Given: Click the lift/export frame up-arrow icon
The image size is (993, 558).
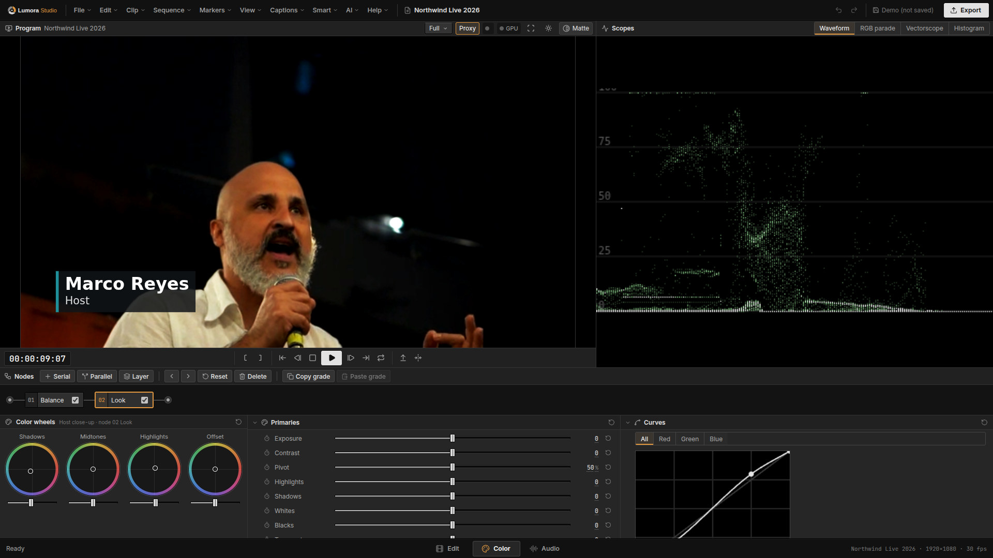Looking at the screenshot, I should coord(403,358).
